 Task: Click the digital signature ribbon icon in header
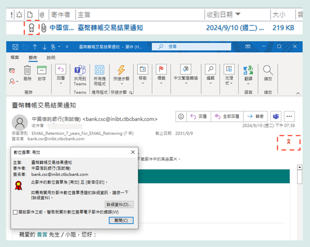pos(288,141)
